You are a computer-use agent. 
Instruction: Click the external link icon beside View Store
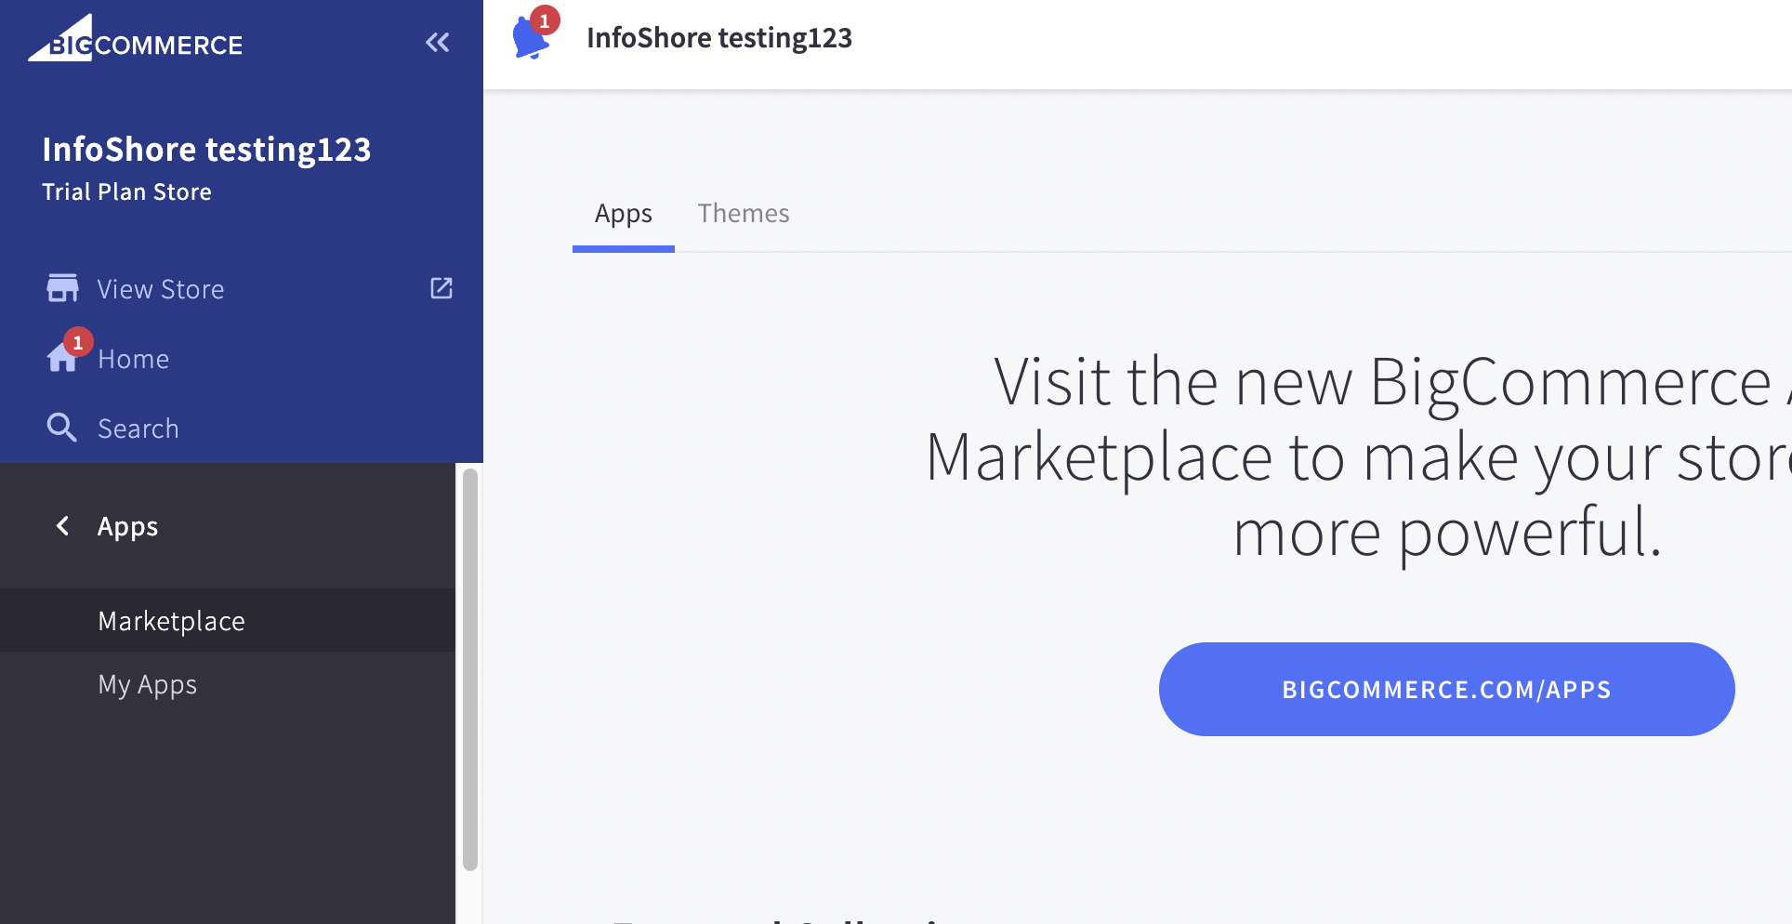[x=441, y=288]
